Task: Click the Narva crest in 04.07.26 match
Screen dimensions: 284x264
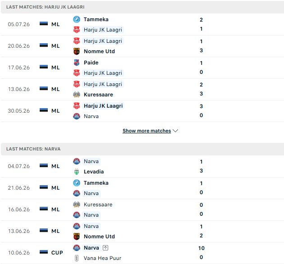Action: pyautogui.click(x=77, y=161)
